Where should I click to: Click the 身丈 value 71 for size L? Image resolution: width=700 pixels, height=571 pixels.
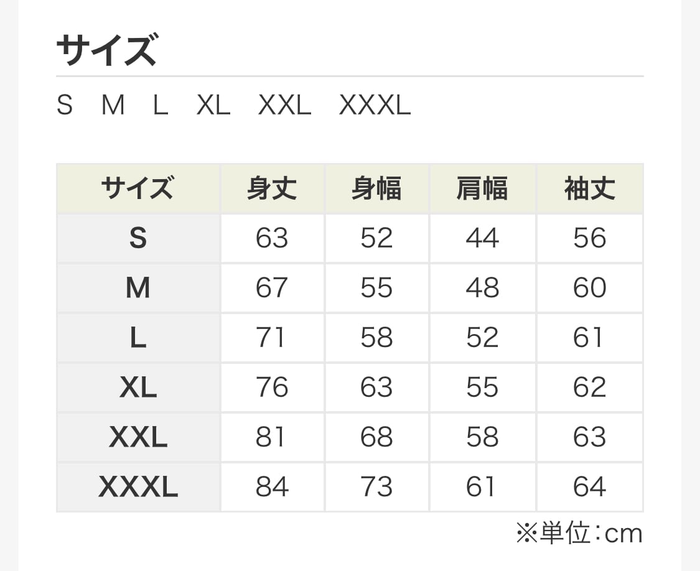click(x=272, y=338)
